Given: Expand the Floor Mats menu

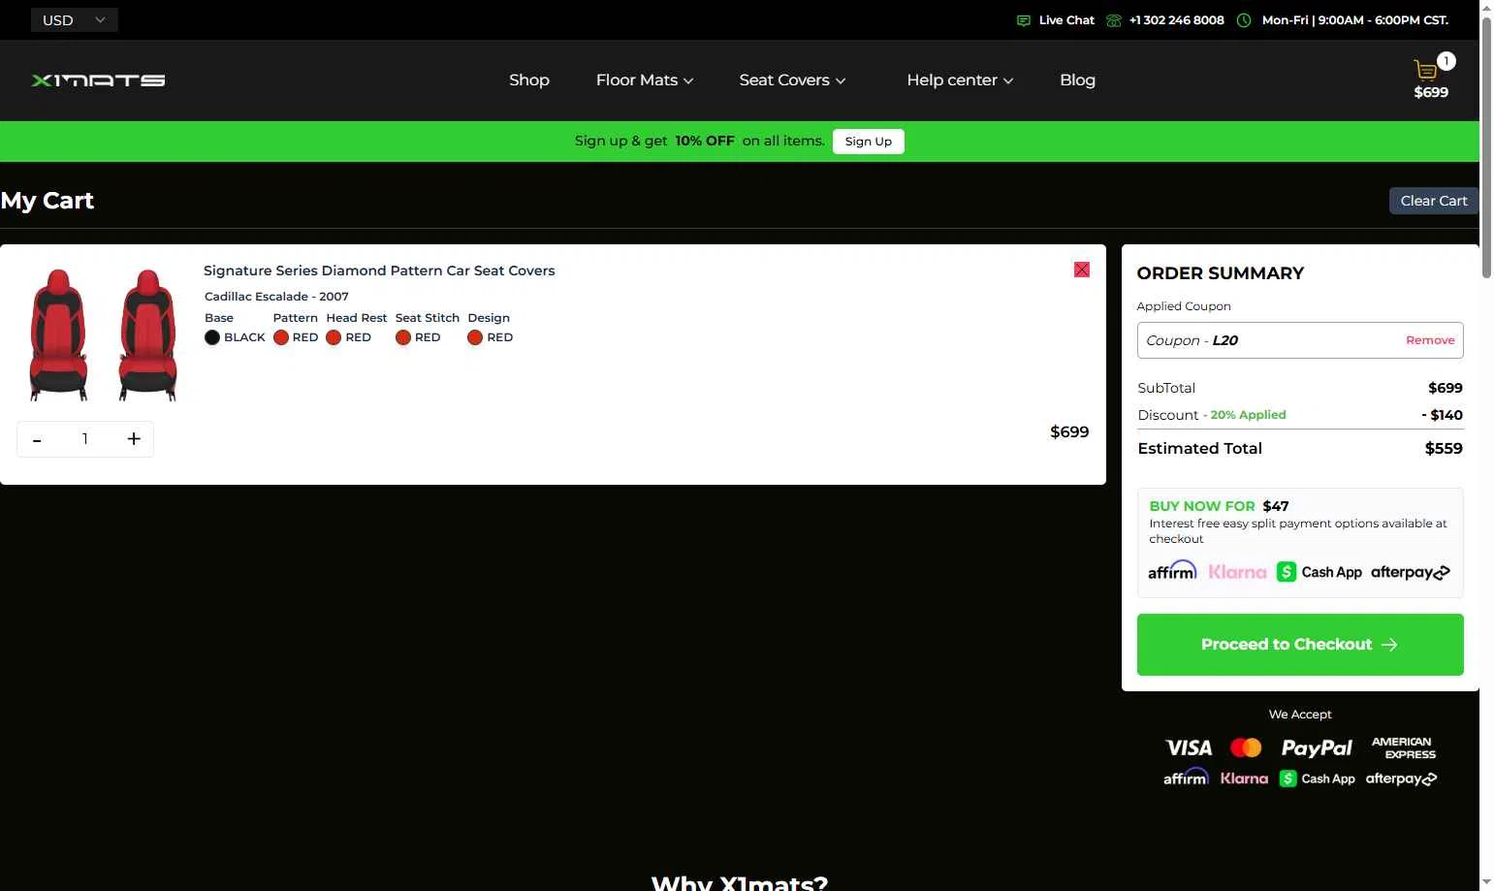Looking at the screenshot, I should [x=645, y=80].
